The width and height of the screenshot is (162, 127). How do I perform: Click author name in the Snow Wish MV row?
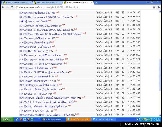click(104, 110)
